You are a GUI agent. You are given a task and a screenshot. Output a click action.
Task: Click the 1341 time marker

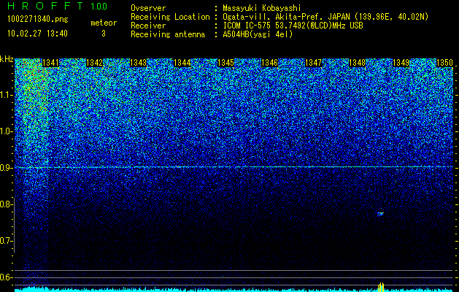point(50,63)
